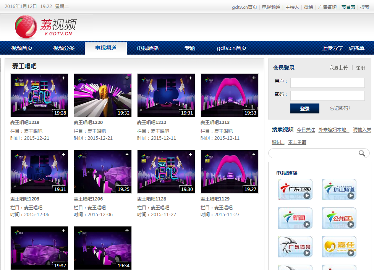
Task: Open the 麦王唱吧1219 title text
Action: click(25, 123)
